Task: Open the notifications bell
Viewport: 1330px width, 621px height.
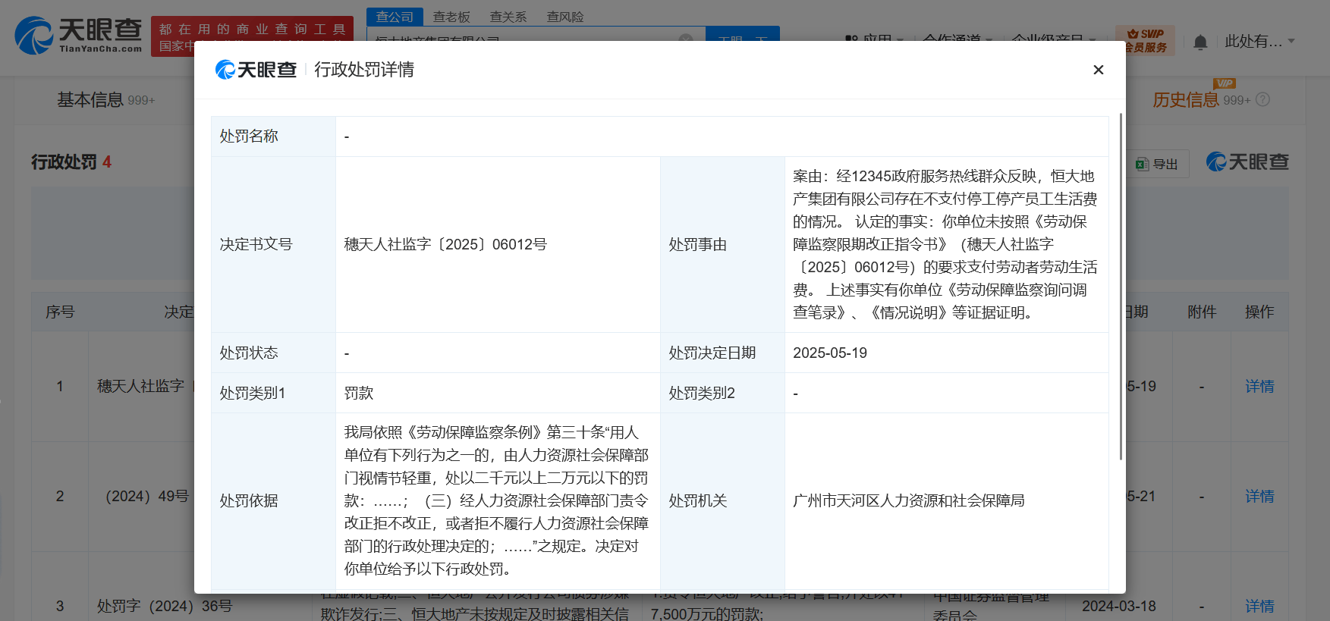Action: point(1200,42)
